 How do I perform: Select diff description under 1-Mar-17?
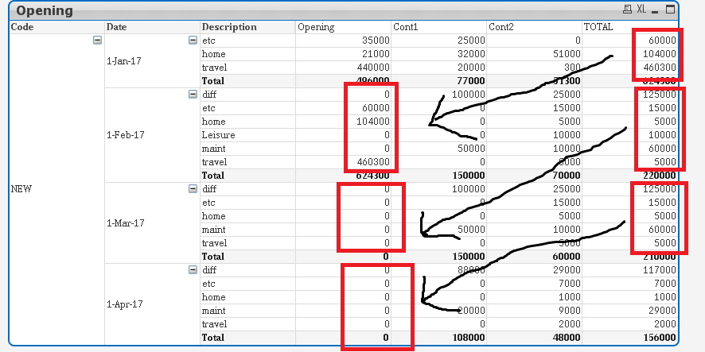pyautogui.click(x=209, y=189)
